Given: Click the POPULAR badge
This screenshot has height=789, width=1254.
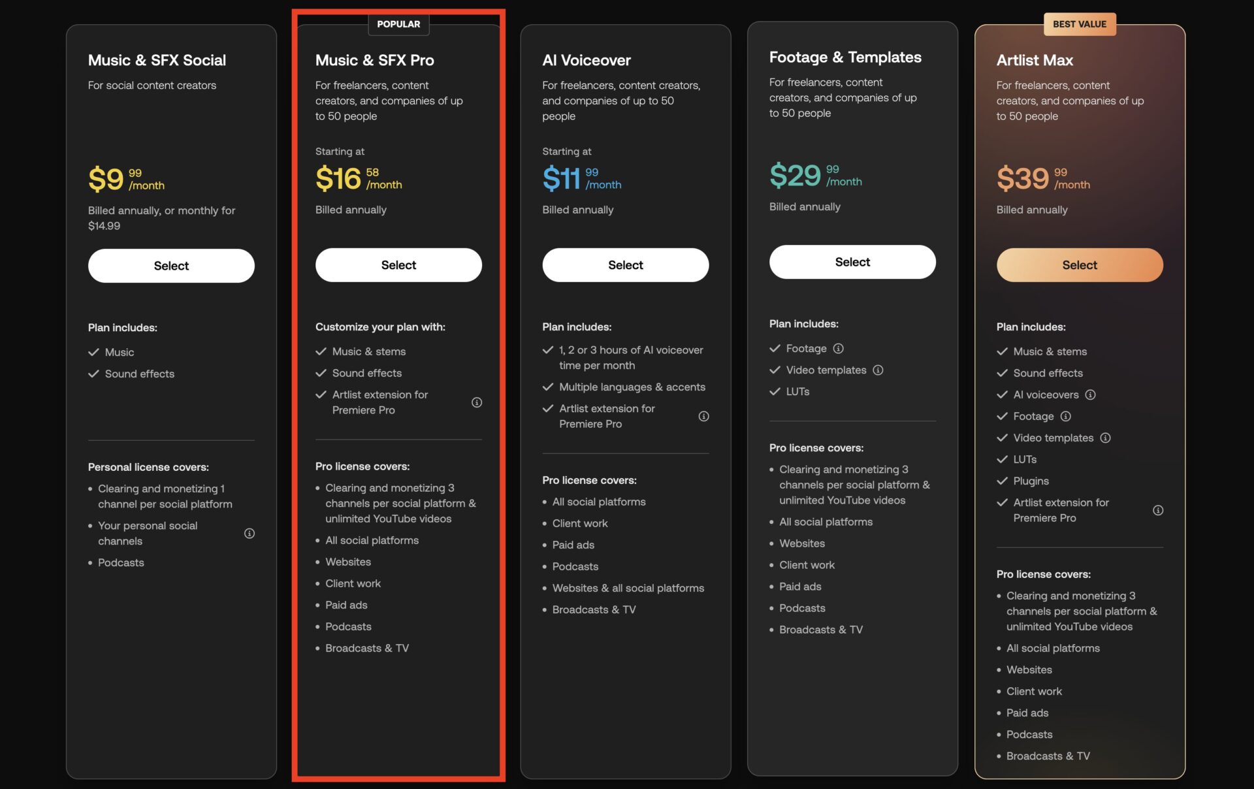Looking at the screenshot, I should 398,24.
